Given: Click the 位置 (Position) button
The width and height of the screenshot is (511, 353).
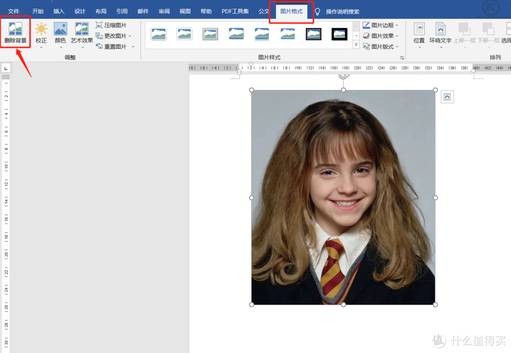Looking at the screenshot, I should pyautogui.click(x=419, y=33).
